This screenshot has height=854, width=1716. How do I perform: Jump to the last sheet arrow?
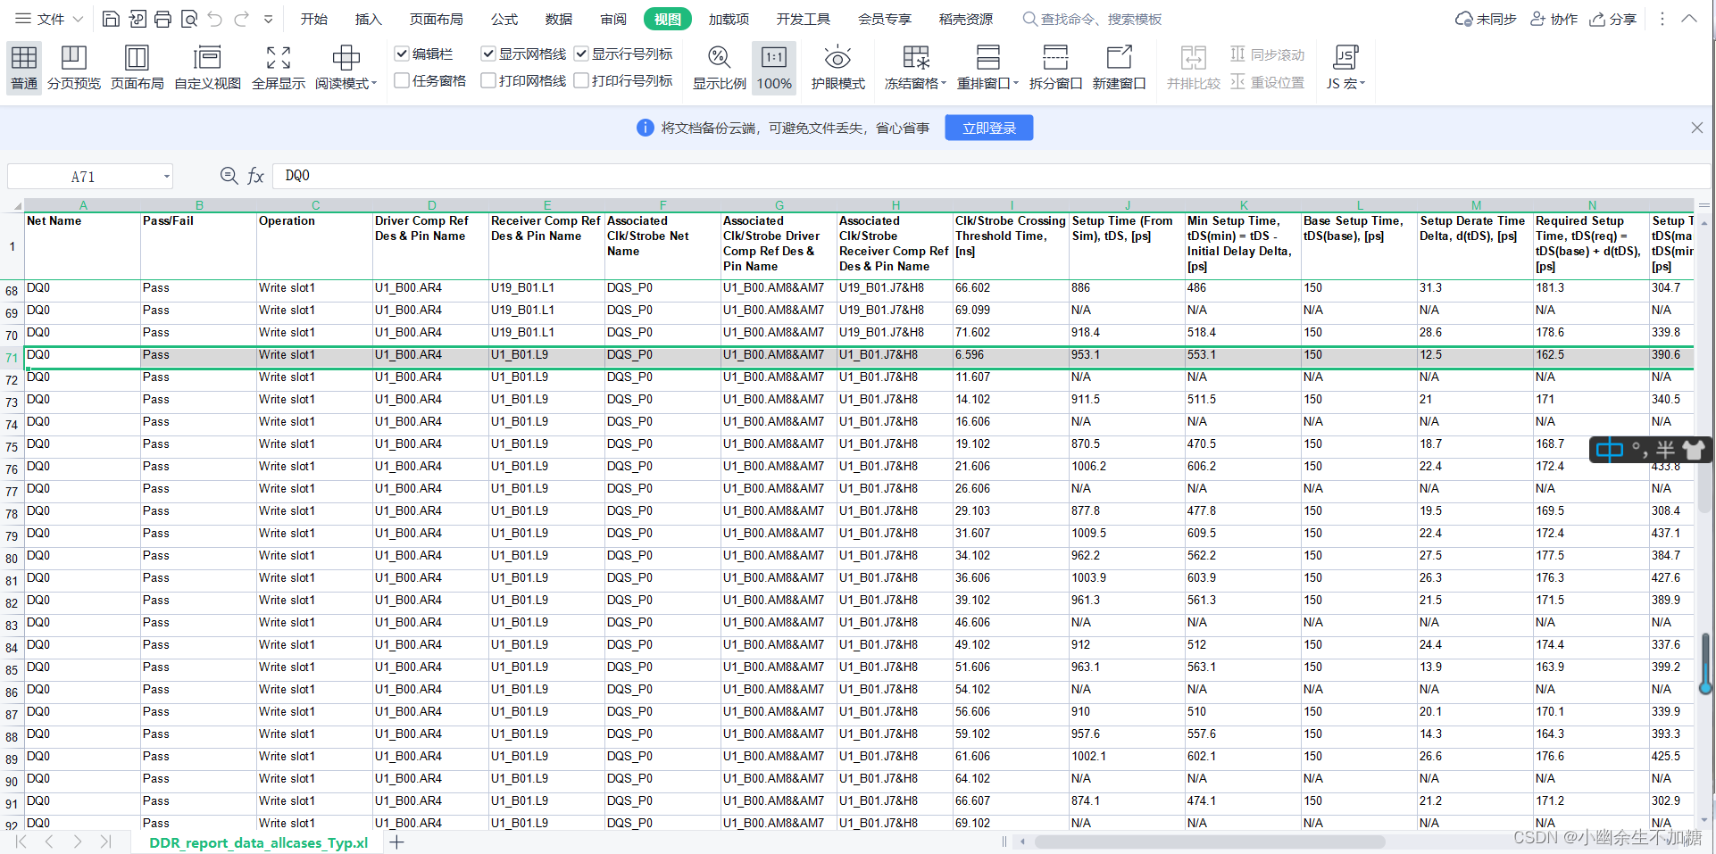pyautogui.click(x=106, y=842)
